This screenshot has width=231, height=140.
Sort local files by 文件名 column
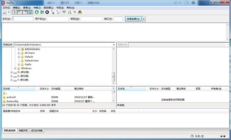[18, 89]
